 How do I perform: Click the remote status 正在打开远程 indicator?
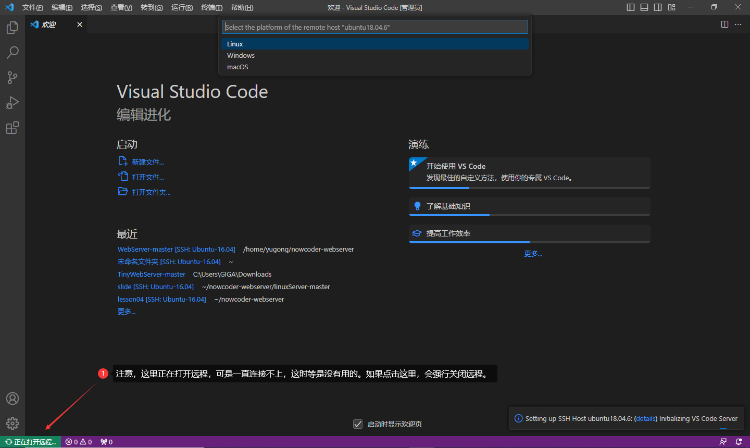31,442
